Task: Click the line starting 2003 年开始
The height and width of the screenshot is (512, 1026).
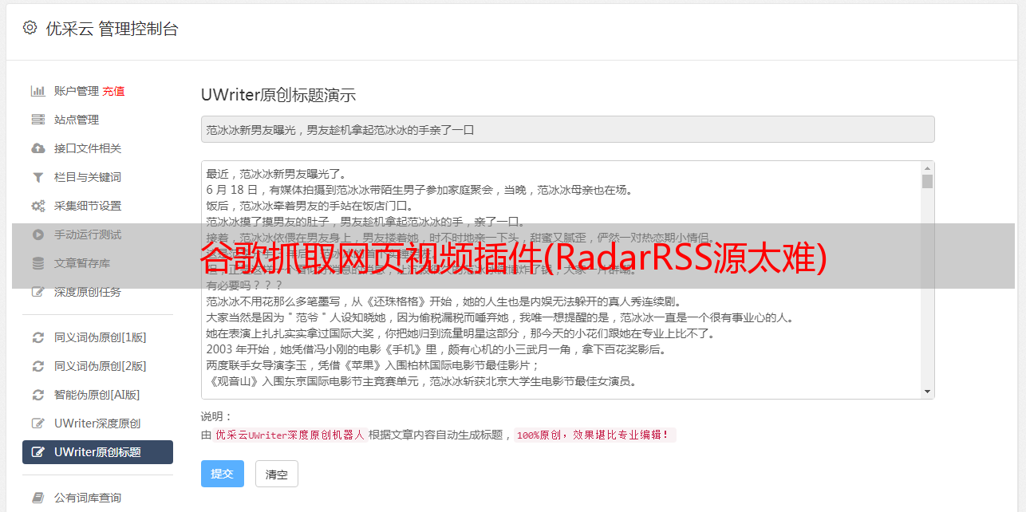Action: pyautogui.click(x=436, y=349)
